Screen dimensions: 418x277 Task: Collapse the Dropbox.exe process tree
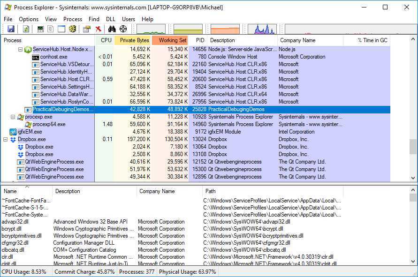tap(5, 139)
